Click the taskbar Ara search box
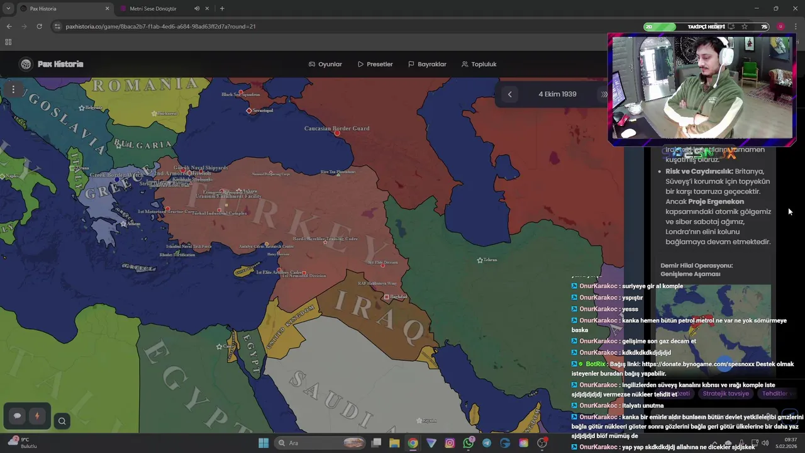Viewport: 805px width, 453px height. click(321, 443)
